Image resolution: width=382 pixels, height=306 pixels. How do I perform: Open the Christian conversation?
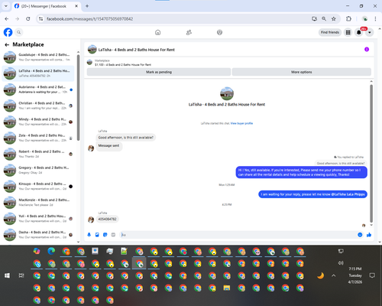[x=38, y=106]
